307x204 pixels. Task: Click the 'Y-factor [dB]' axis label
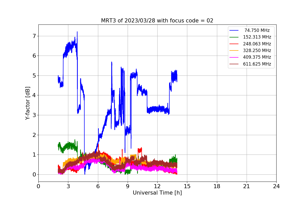[28, 103]
